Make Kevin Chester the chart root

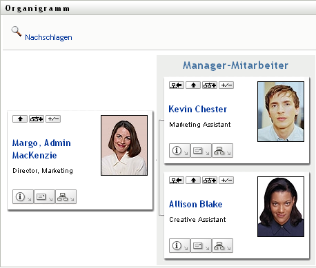(x=177, y=85)
